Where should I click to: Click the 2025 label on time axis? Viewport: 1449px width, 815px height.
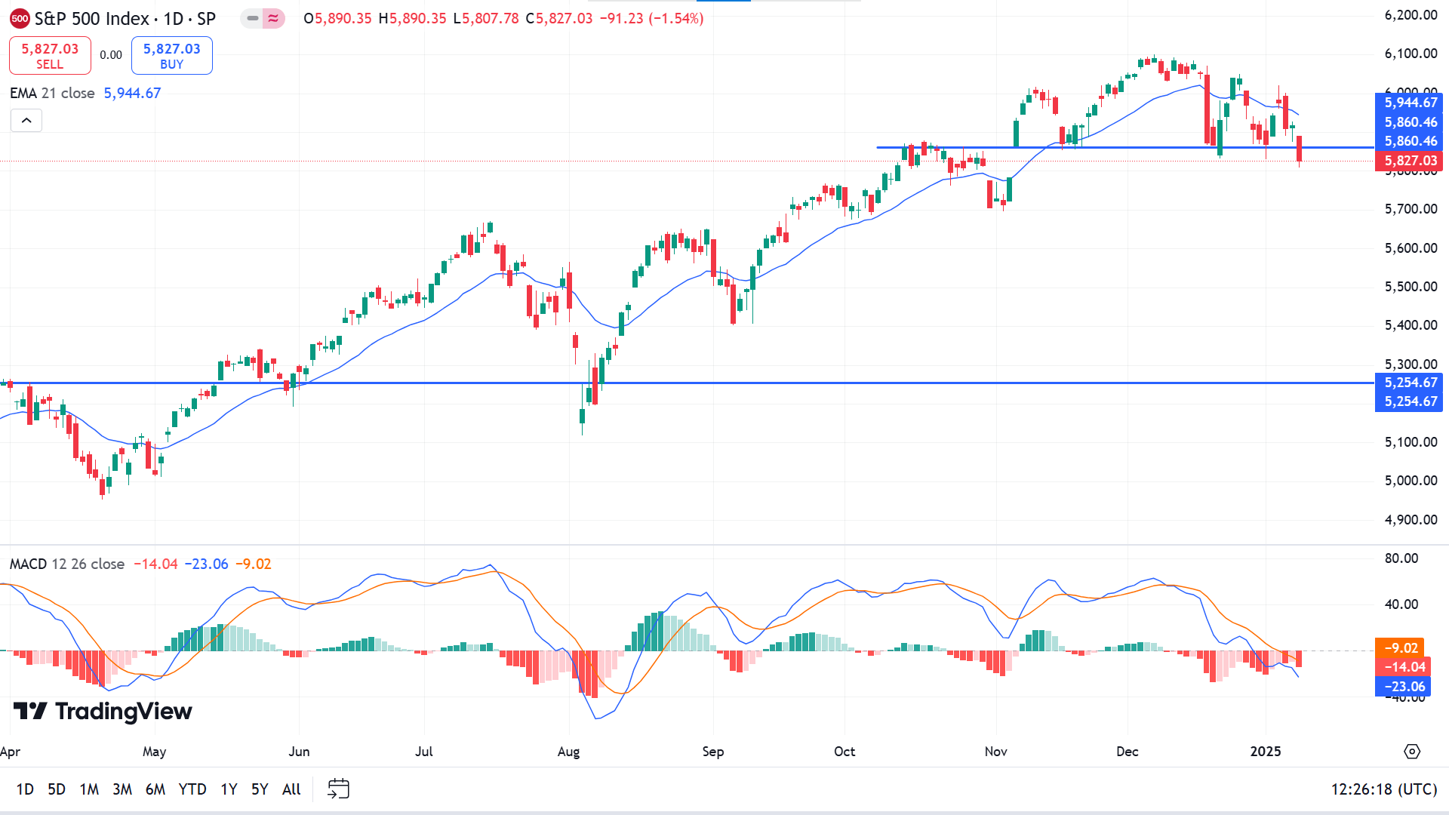(x=1266, y=752)
